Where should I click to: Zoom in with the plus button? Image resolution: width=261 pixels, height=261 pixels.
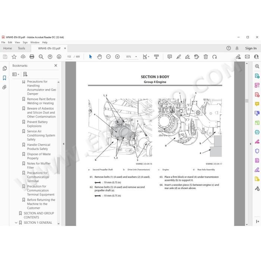117,57
